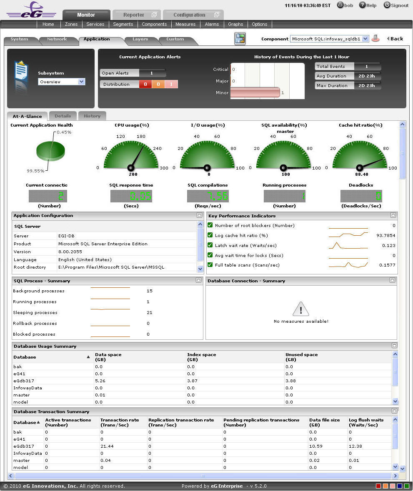Maximize the Key Performance Indicators panel

[x=393, y=215]
